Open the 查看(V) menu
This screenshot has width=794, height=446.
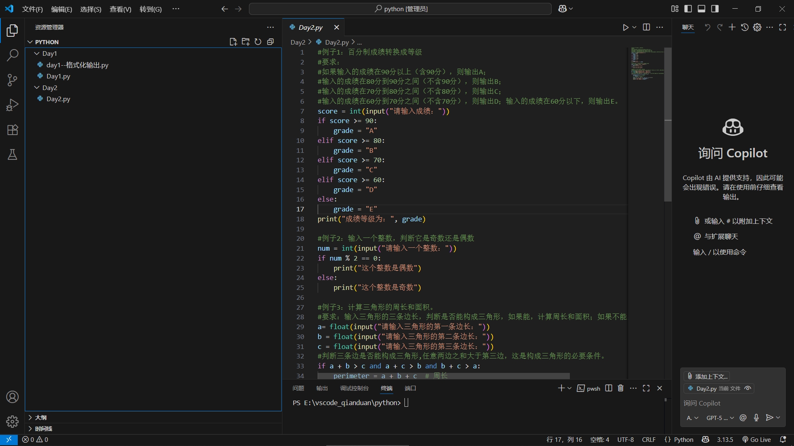(120, 9)
